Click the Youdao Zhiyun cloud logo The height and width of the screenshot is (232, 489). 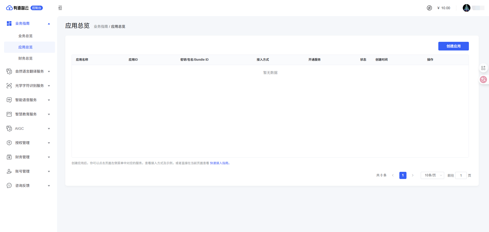(x=9, y=8)
